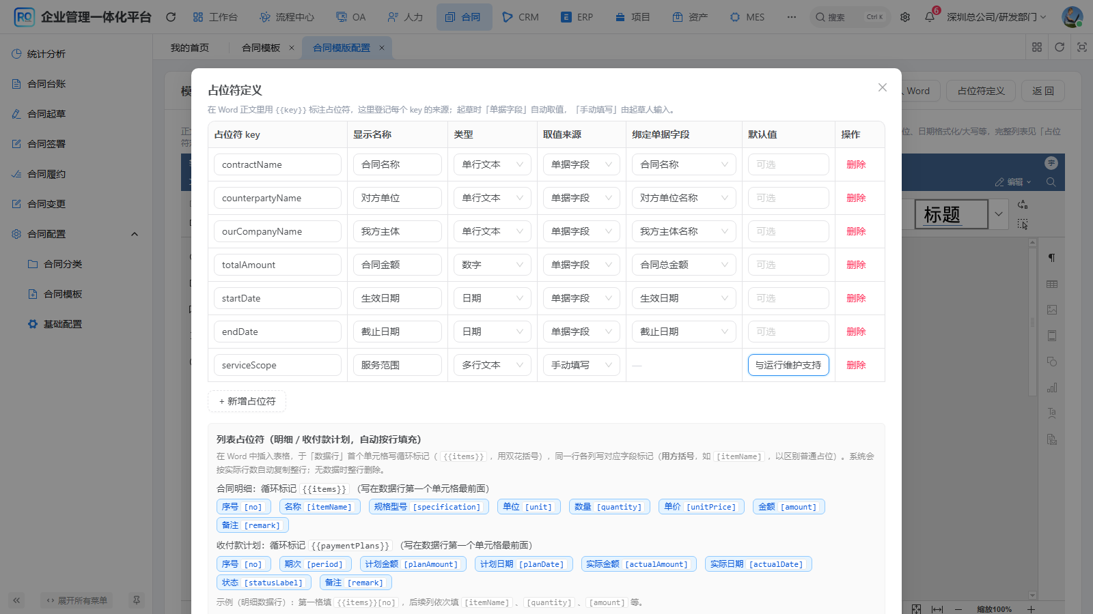
Task: Open the CRM module menu
Action: (521, 17)
